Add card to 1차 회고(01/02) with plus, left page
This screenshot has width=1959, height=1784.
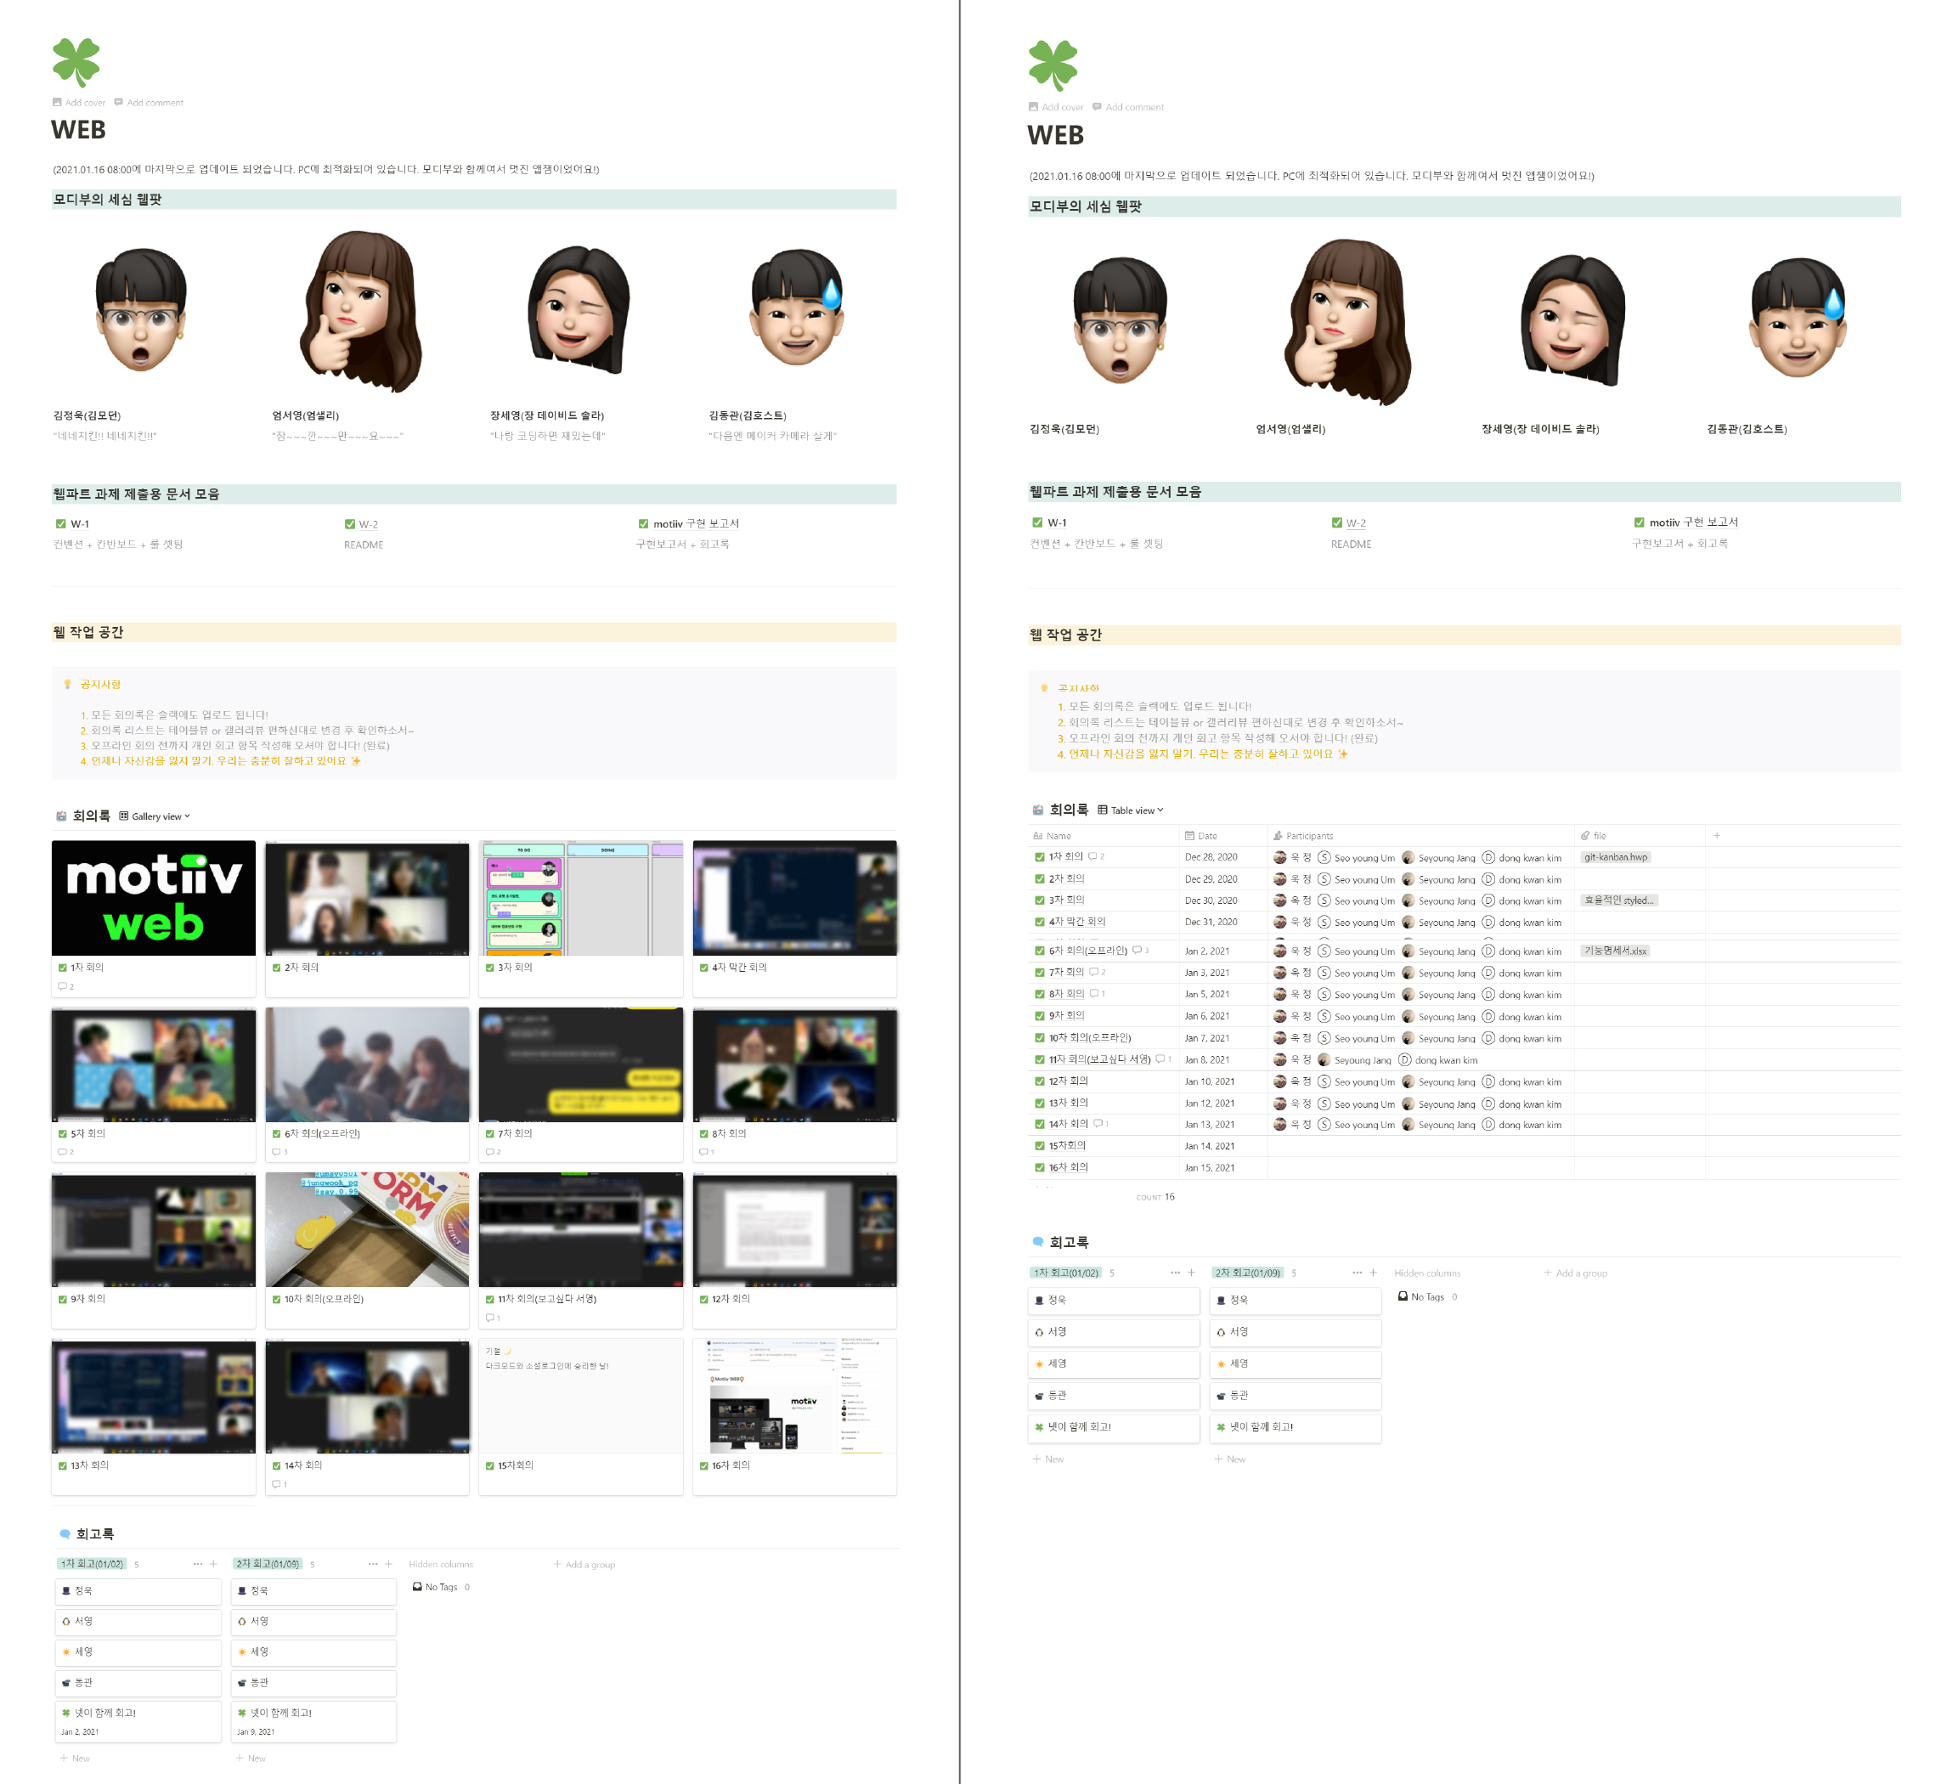[x=214, y=1565]
